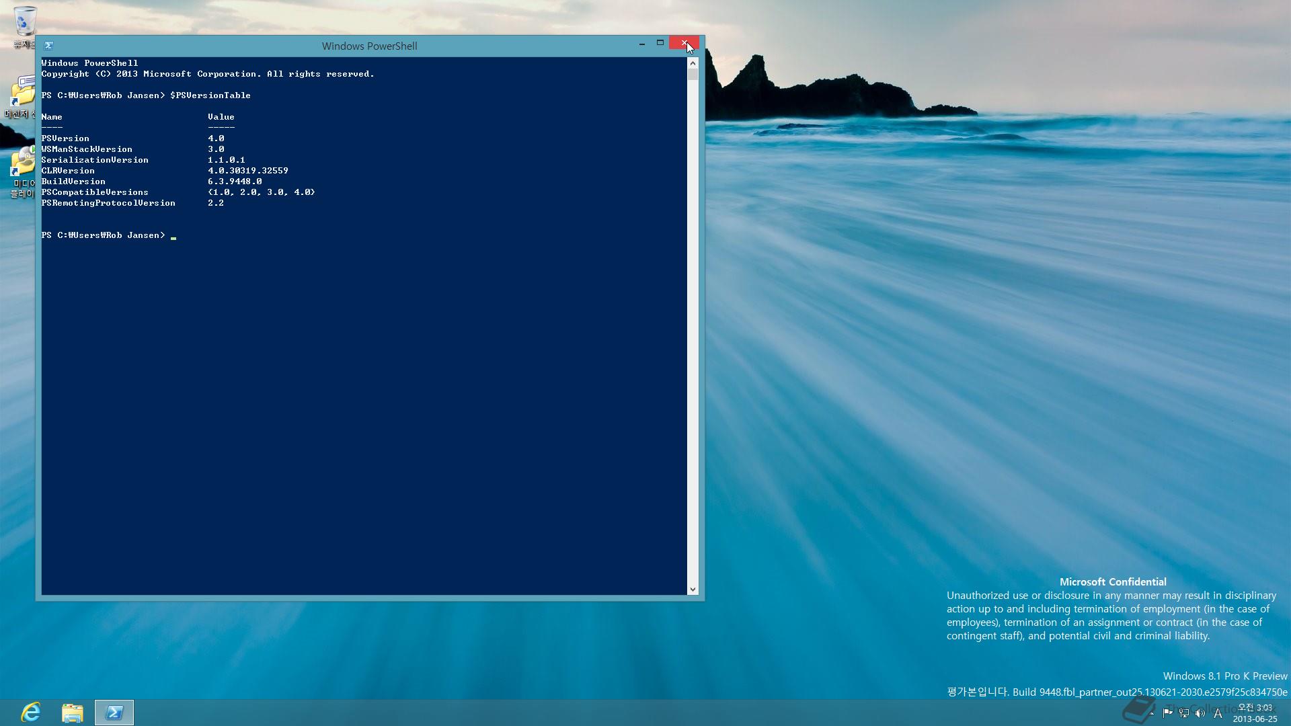Open the volume speaker tray icon
Screen dimensions: 1291x726
point(1200,713)
